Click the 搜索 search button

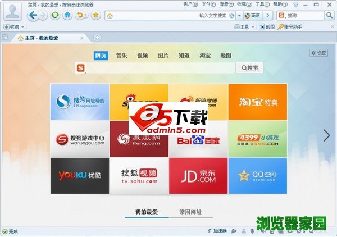click(250, 68)
